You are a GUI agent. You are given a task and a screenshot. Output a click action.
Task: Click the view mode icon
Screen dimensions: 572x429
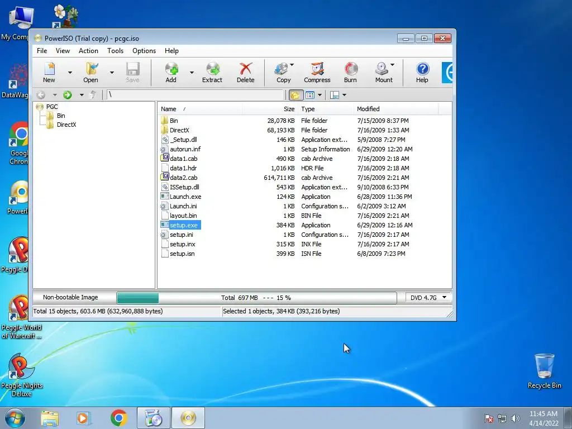click(310, 95)
